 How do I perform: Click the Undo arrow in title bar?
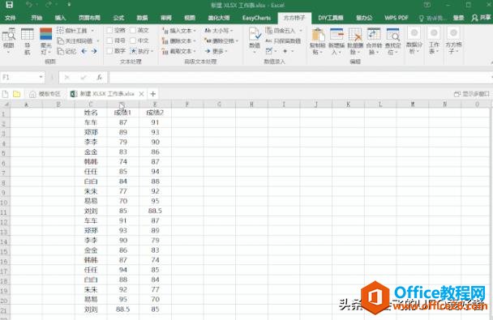tap(29, 5)
